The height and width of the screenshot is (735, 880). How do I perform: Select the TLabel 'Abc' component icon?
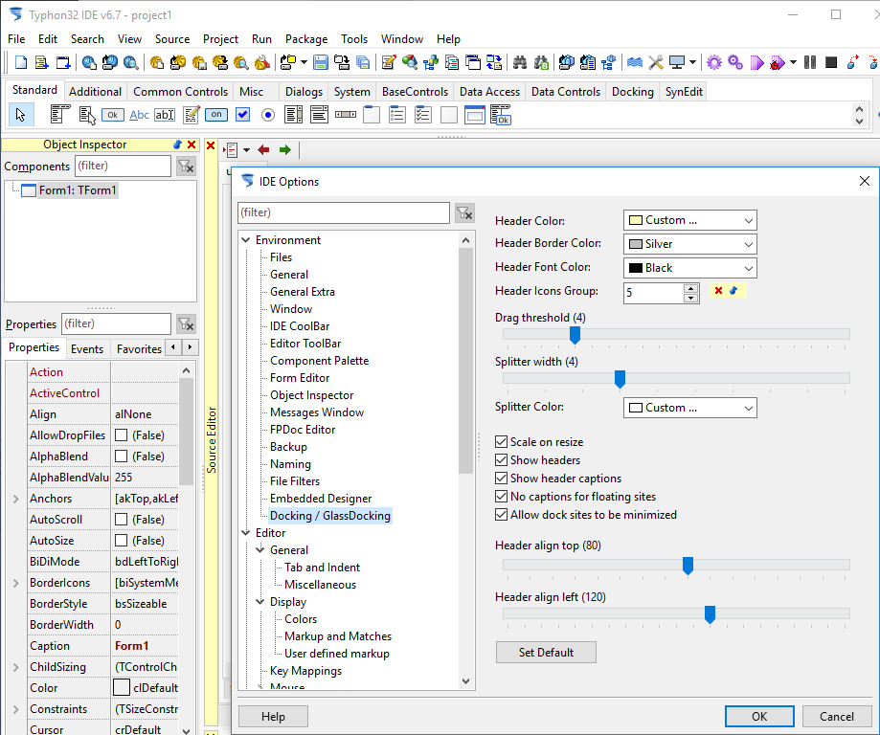pyautogui.click(x=139, y=115)
